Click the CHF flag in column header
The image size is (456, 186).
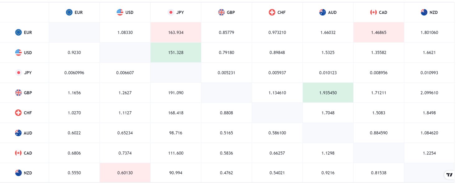pos(272,12)
